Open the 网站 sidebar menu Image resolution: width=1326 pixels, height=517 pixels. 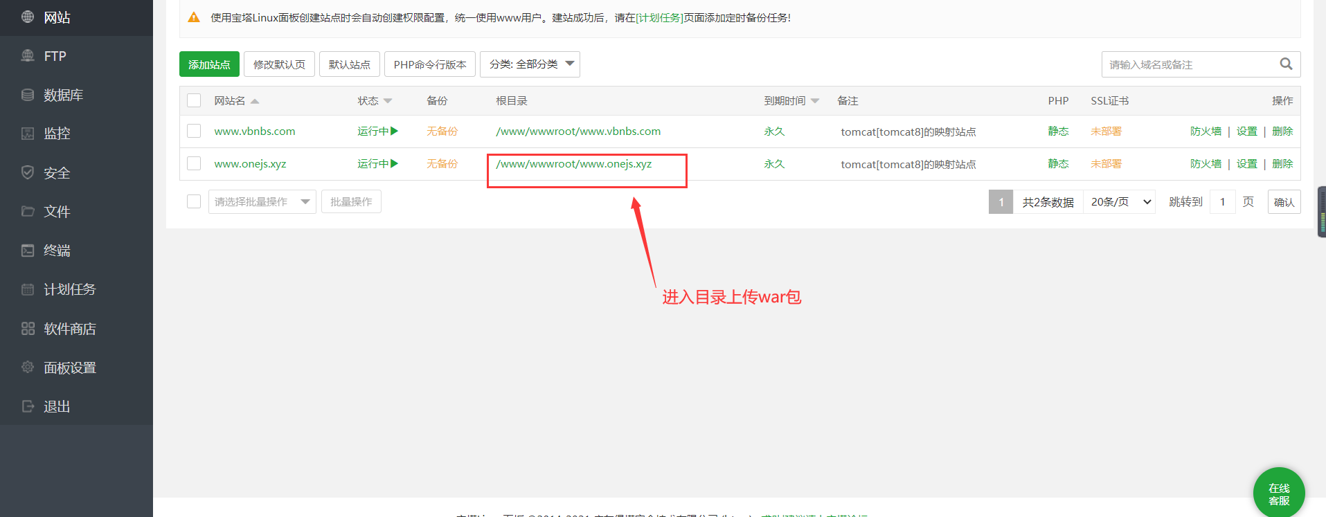(x=76, y=17)
